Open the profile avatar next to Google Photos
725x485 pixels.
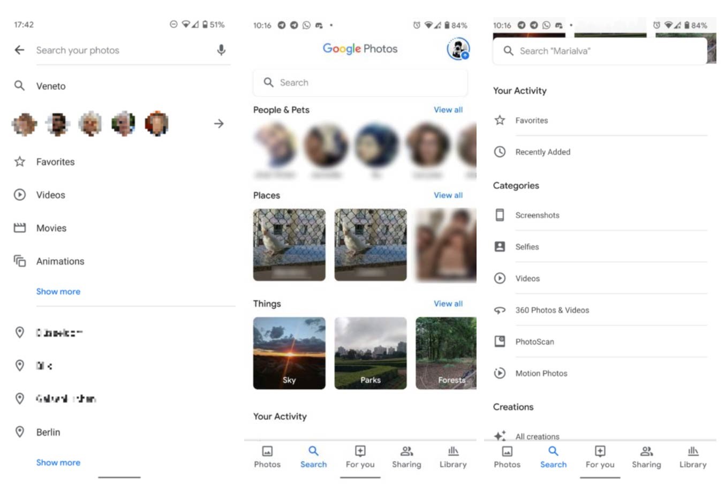(458, 49)
